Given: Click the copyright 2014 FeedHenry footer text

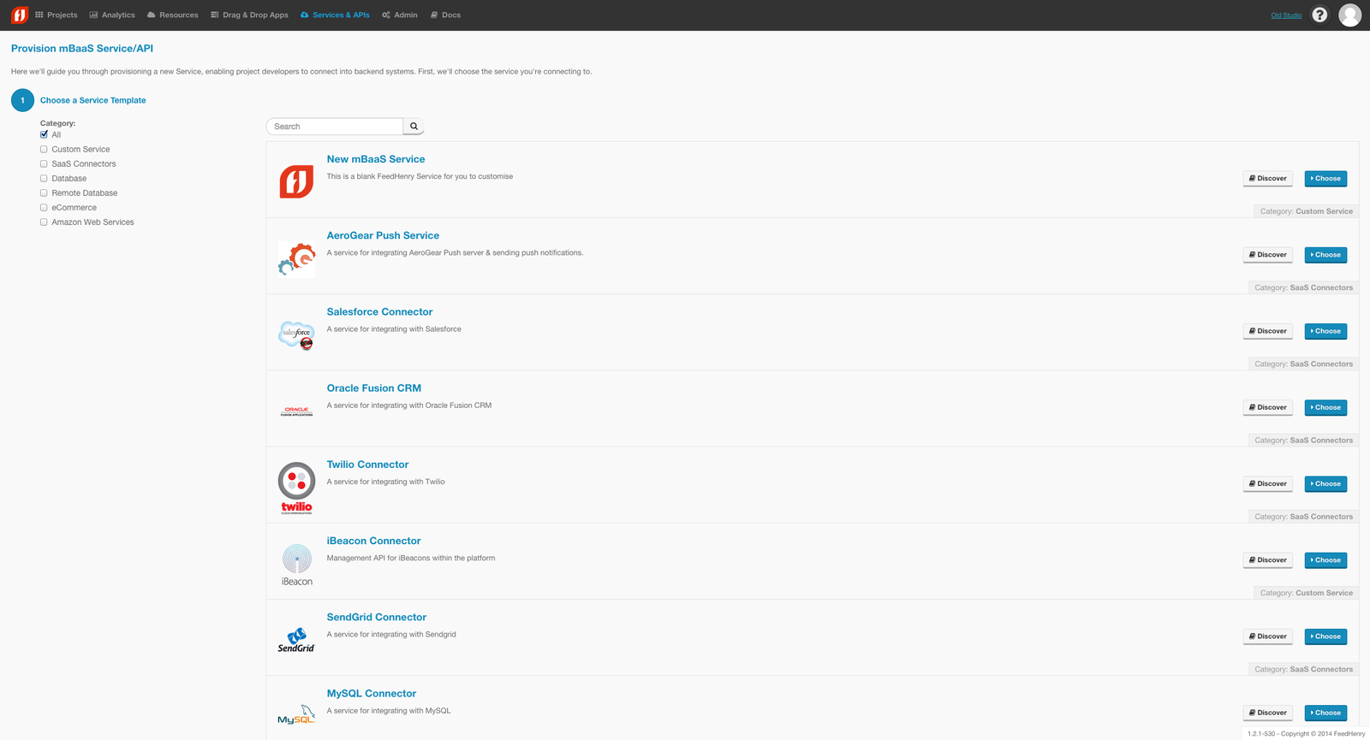Looking at the screenshot, I should click(1306, 733).
